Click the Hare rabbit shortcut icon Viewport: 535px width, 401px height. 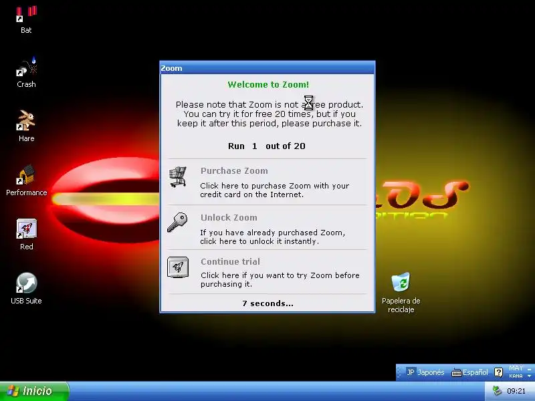(26, 120)
